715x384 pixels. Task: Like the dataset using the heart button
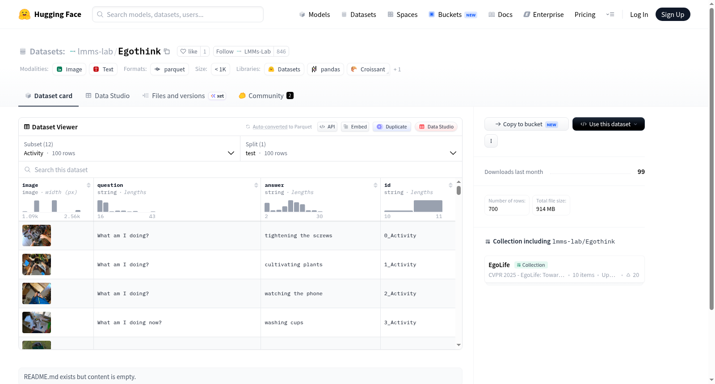click(x=189, y=51)
